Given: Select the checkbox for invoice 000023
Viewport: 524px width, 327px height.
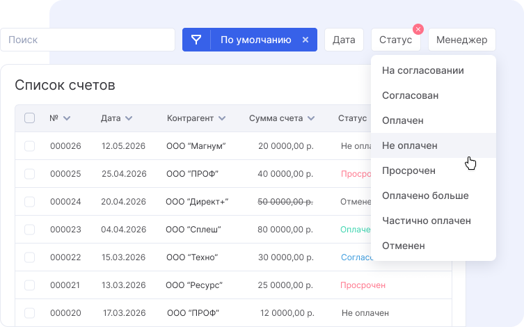Looking at the screenshot, I should (30, 229).
